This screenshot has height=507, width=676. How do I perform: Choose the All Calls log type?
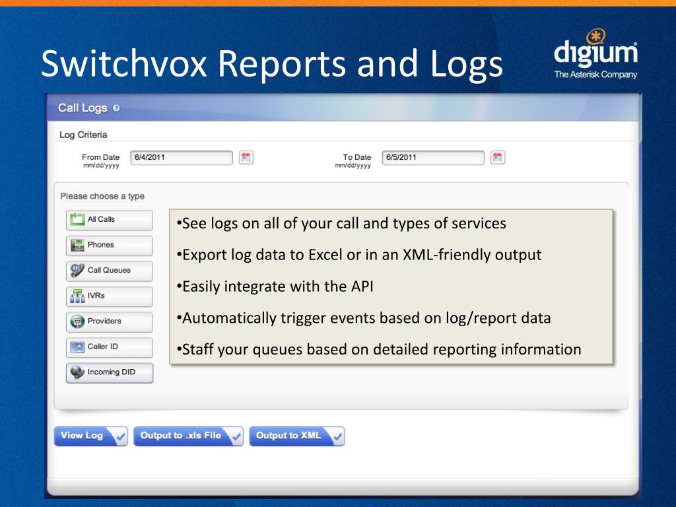pos(109,220)
